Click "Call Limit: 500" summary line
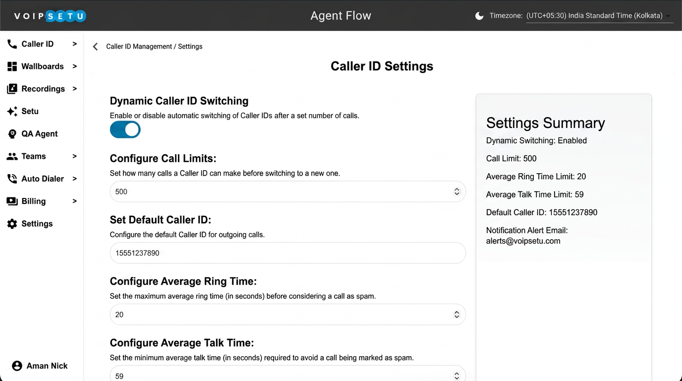Viewport: 682px width, 381px height. 511,159
